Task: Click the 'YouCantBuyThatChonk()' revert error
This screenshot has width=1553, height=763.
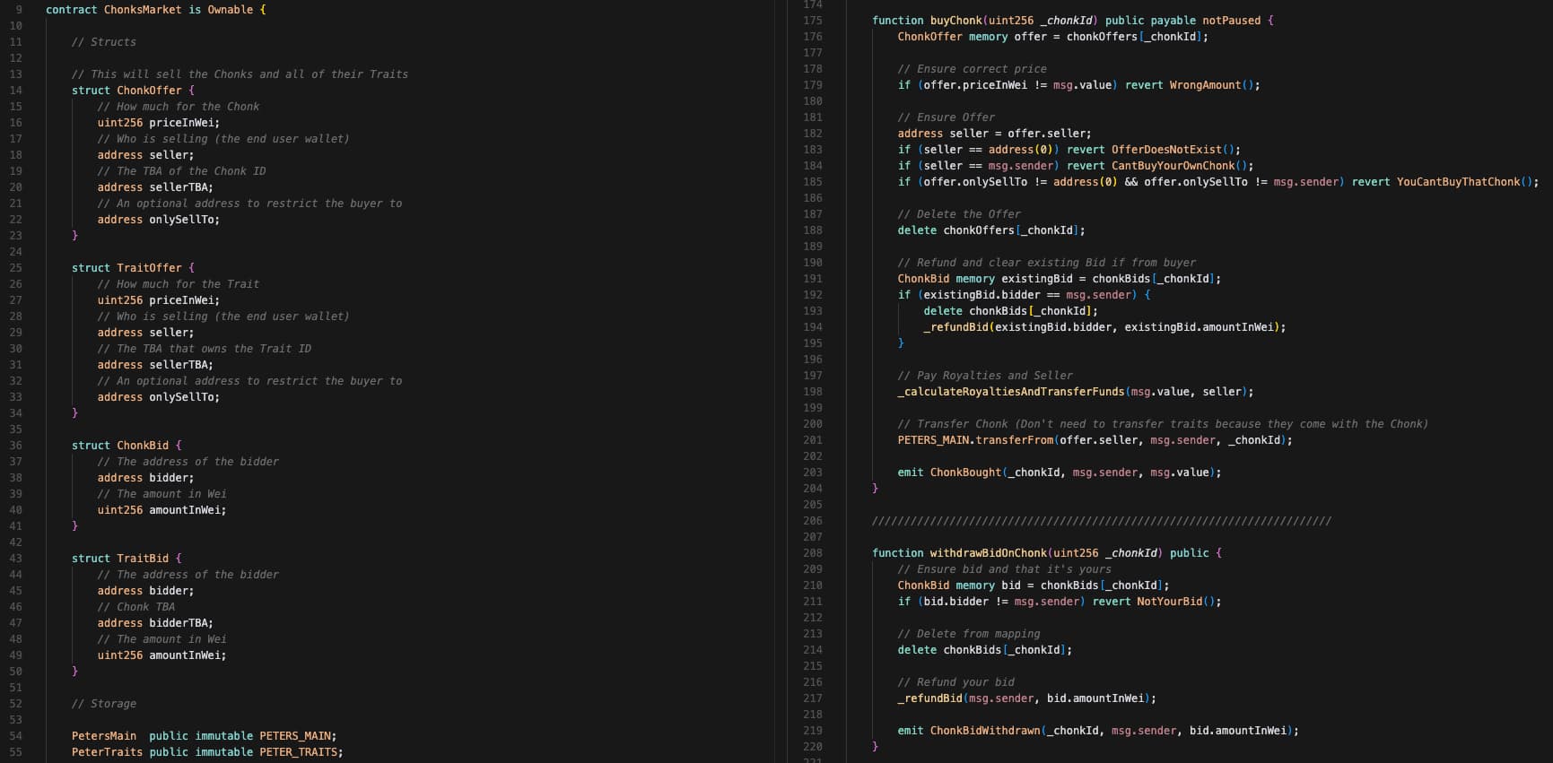Action: pos(1467,182)
